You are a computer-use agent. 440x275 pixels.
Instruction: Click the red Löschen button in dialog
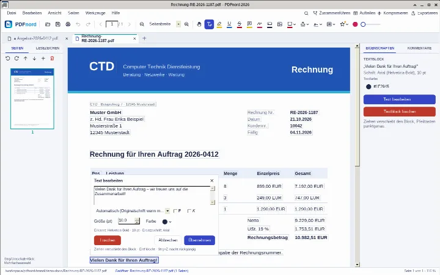pos(108,240)
